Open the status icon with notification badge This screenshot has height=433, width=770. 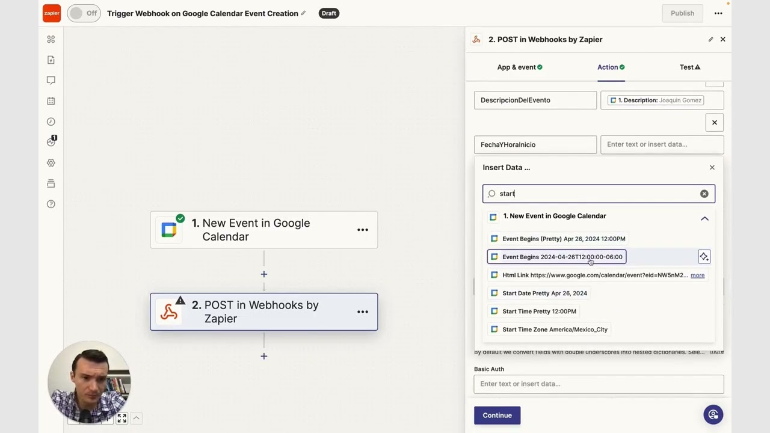[x=51, y=142]
